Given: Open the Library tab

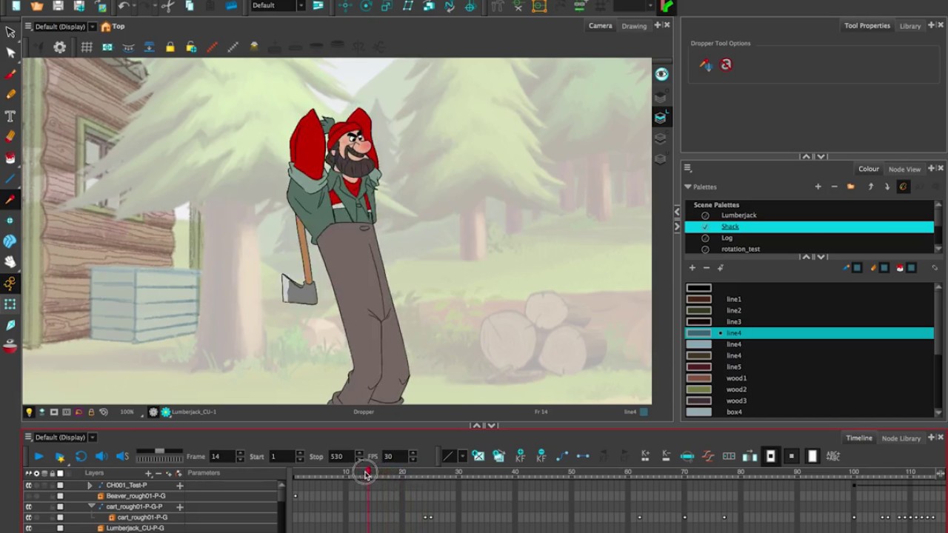Looking at the screenshot, I should [x=909, y=26].
